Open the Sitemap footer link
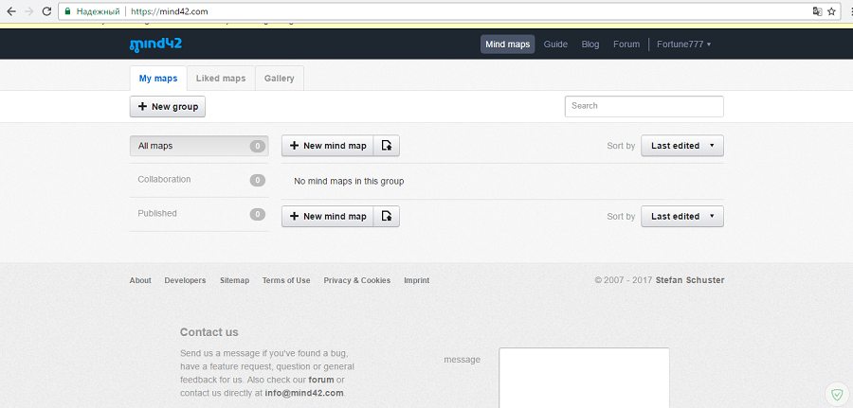853x408 pixels. point(234,280)
